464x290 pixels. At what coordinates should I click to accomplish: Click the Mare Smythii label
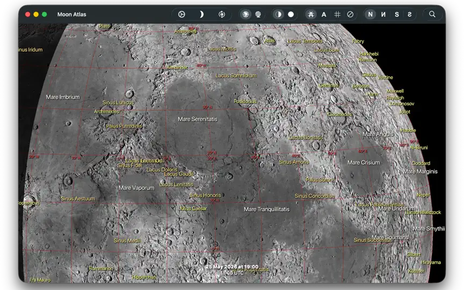click(x=429, y=229)
